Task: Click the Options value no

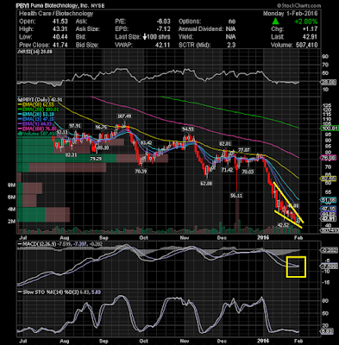Action: point(232,22)
